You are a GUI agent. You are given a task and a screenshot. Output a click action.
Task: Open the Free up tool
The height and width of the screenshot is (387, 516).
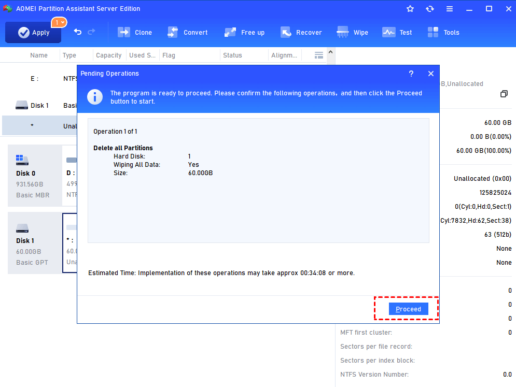244,32
